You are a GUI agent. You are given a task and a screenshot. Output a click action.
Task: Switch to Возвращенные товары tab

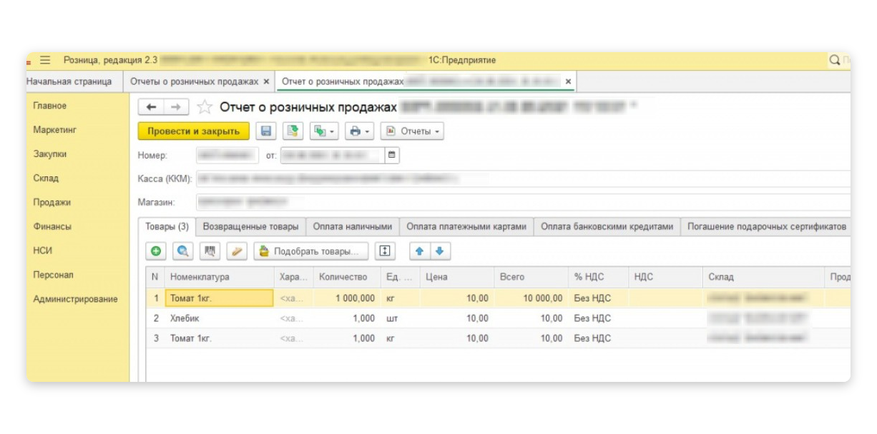(250, 227)
